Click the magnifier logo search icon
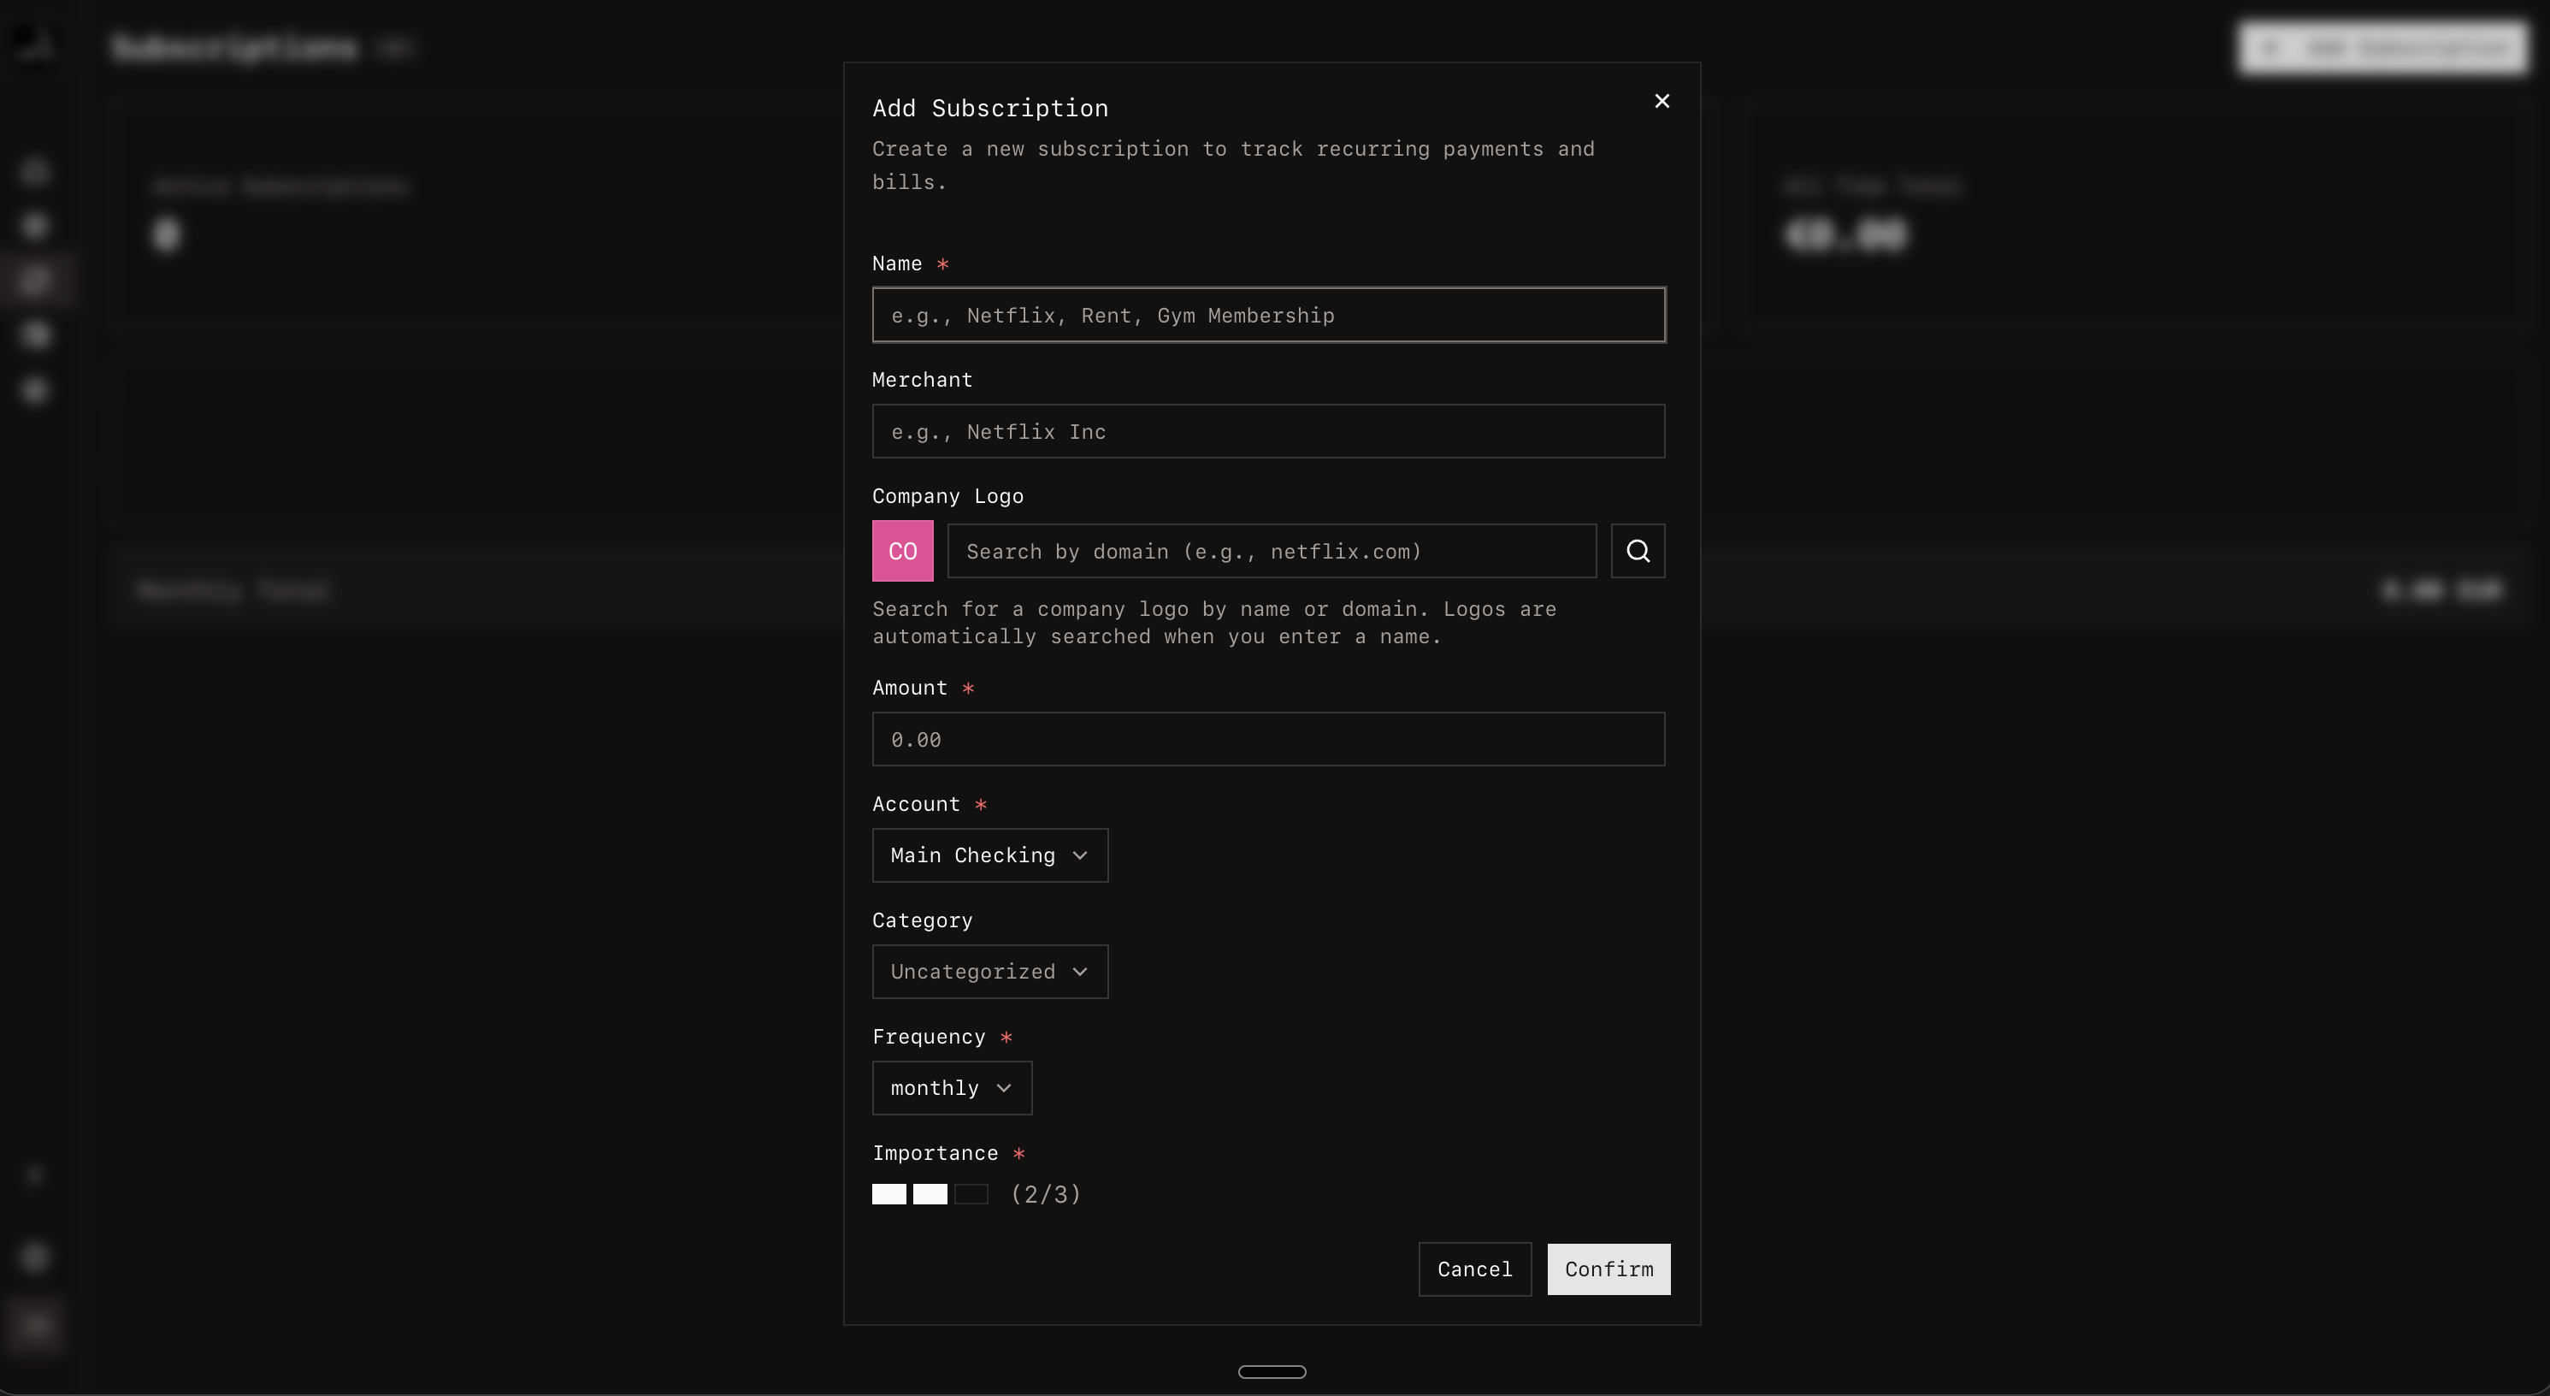The image size is (2550, 1396). (1638, 551)
